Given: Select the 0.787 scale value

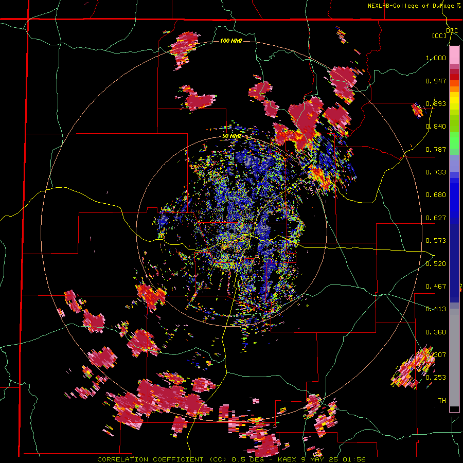Looking at the screenshot, I should coord(436,149).
